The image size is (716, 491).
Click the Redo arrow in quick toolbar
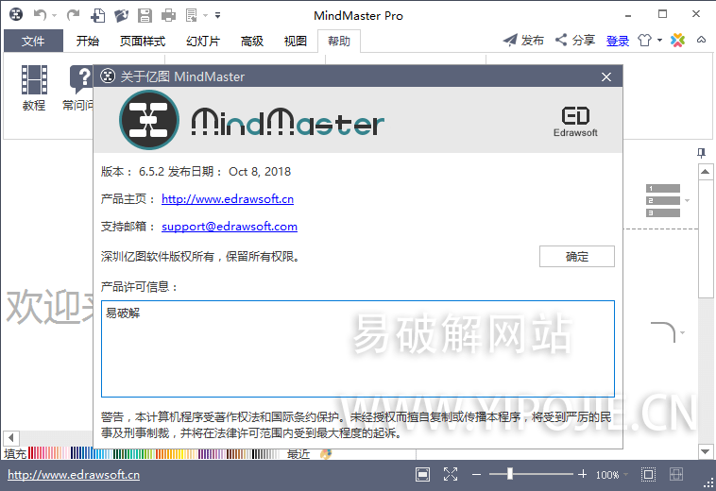[x=73, y=15]
